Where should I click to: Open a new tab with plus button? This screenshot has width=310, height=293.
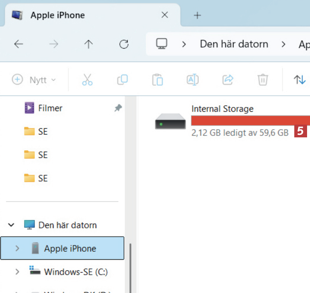[x=197, y=15]
